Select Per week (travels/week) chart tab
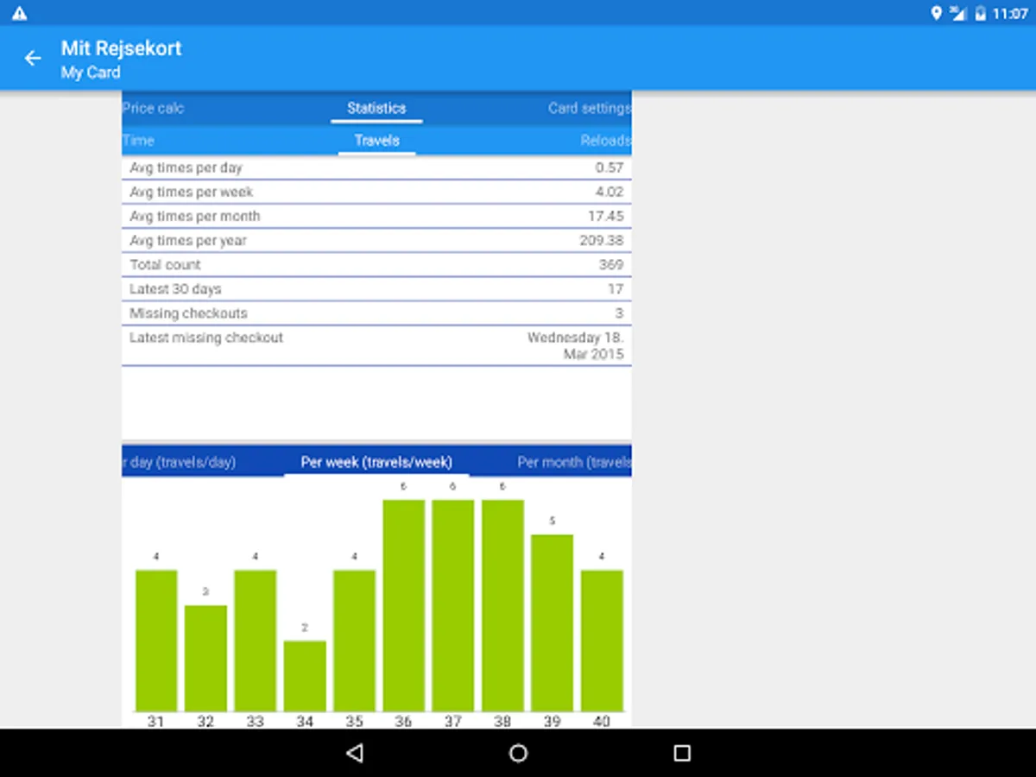 (x=376, y=462)
